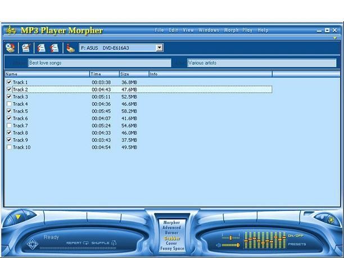Select the Grabber module
Screen dimensions: 344x258
coord(172,238)
